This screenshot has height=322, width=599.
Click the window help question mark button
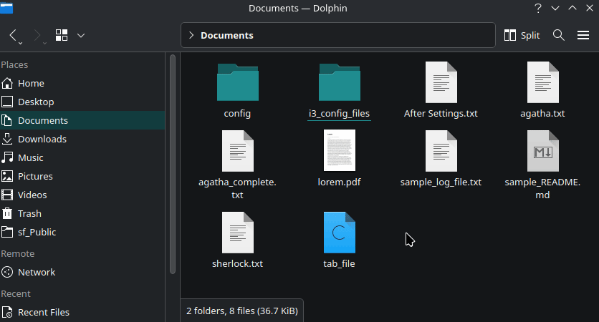pos(537,9)
